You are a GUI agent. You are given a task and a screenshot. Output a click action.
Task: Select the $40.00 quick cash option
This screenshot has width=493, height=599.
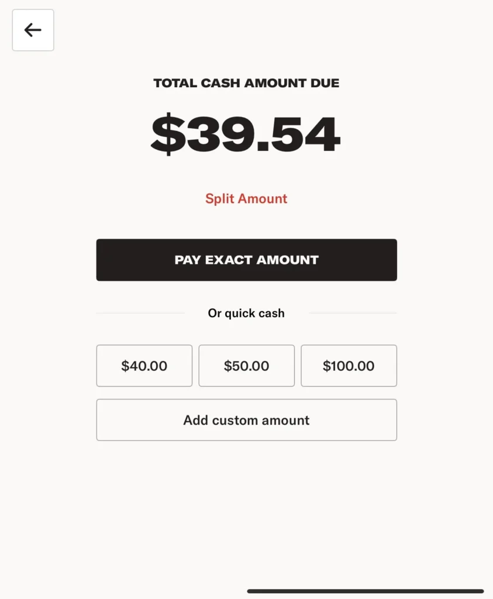pyautogui.click(x=144, y=366)
